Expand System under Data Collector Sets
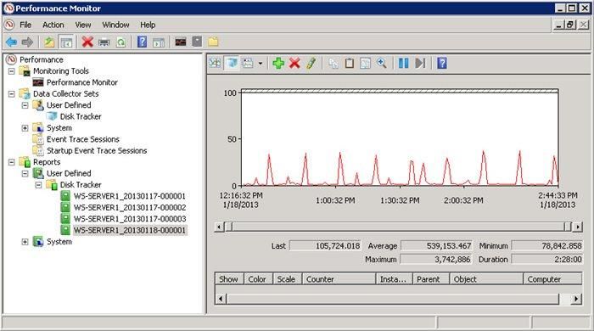Image resolution: width=594 pixels, height=331 pixels. coord(25,128)
